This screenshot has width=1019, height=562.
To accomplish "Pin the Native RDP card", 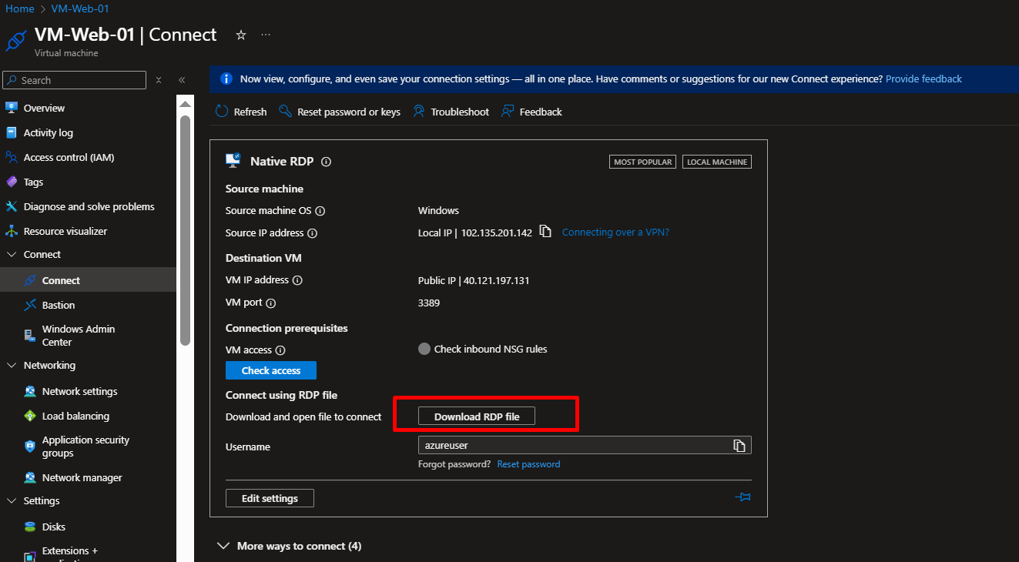I will point(742,497).
